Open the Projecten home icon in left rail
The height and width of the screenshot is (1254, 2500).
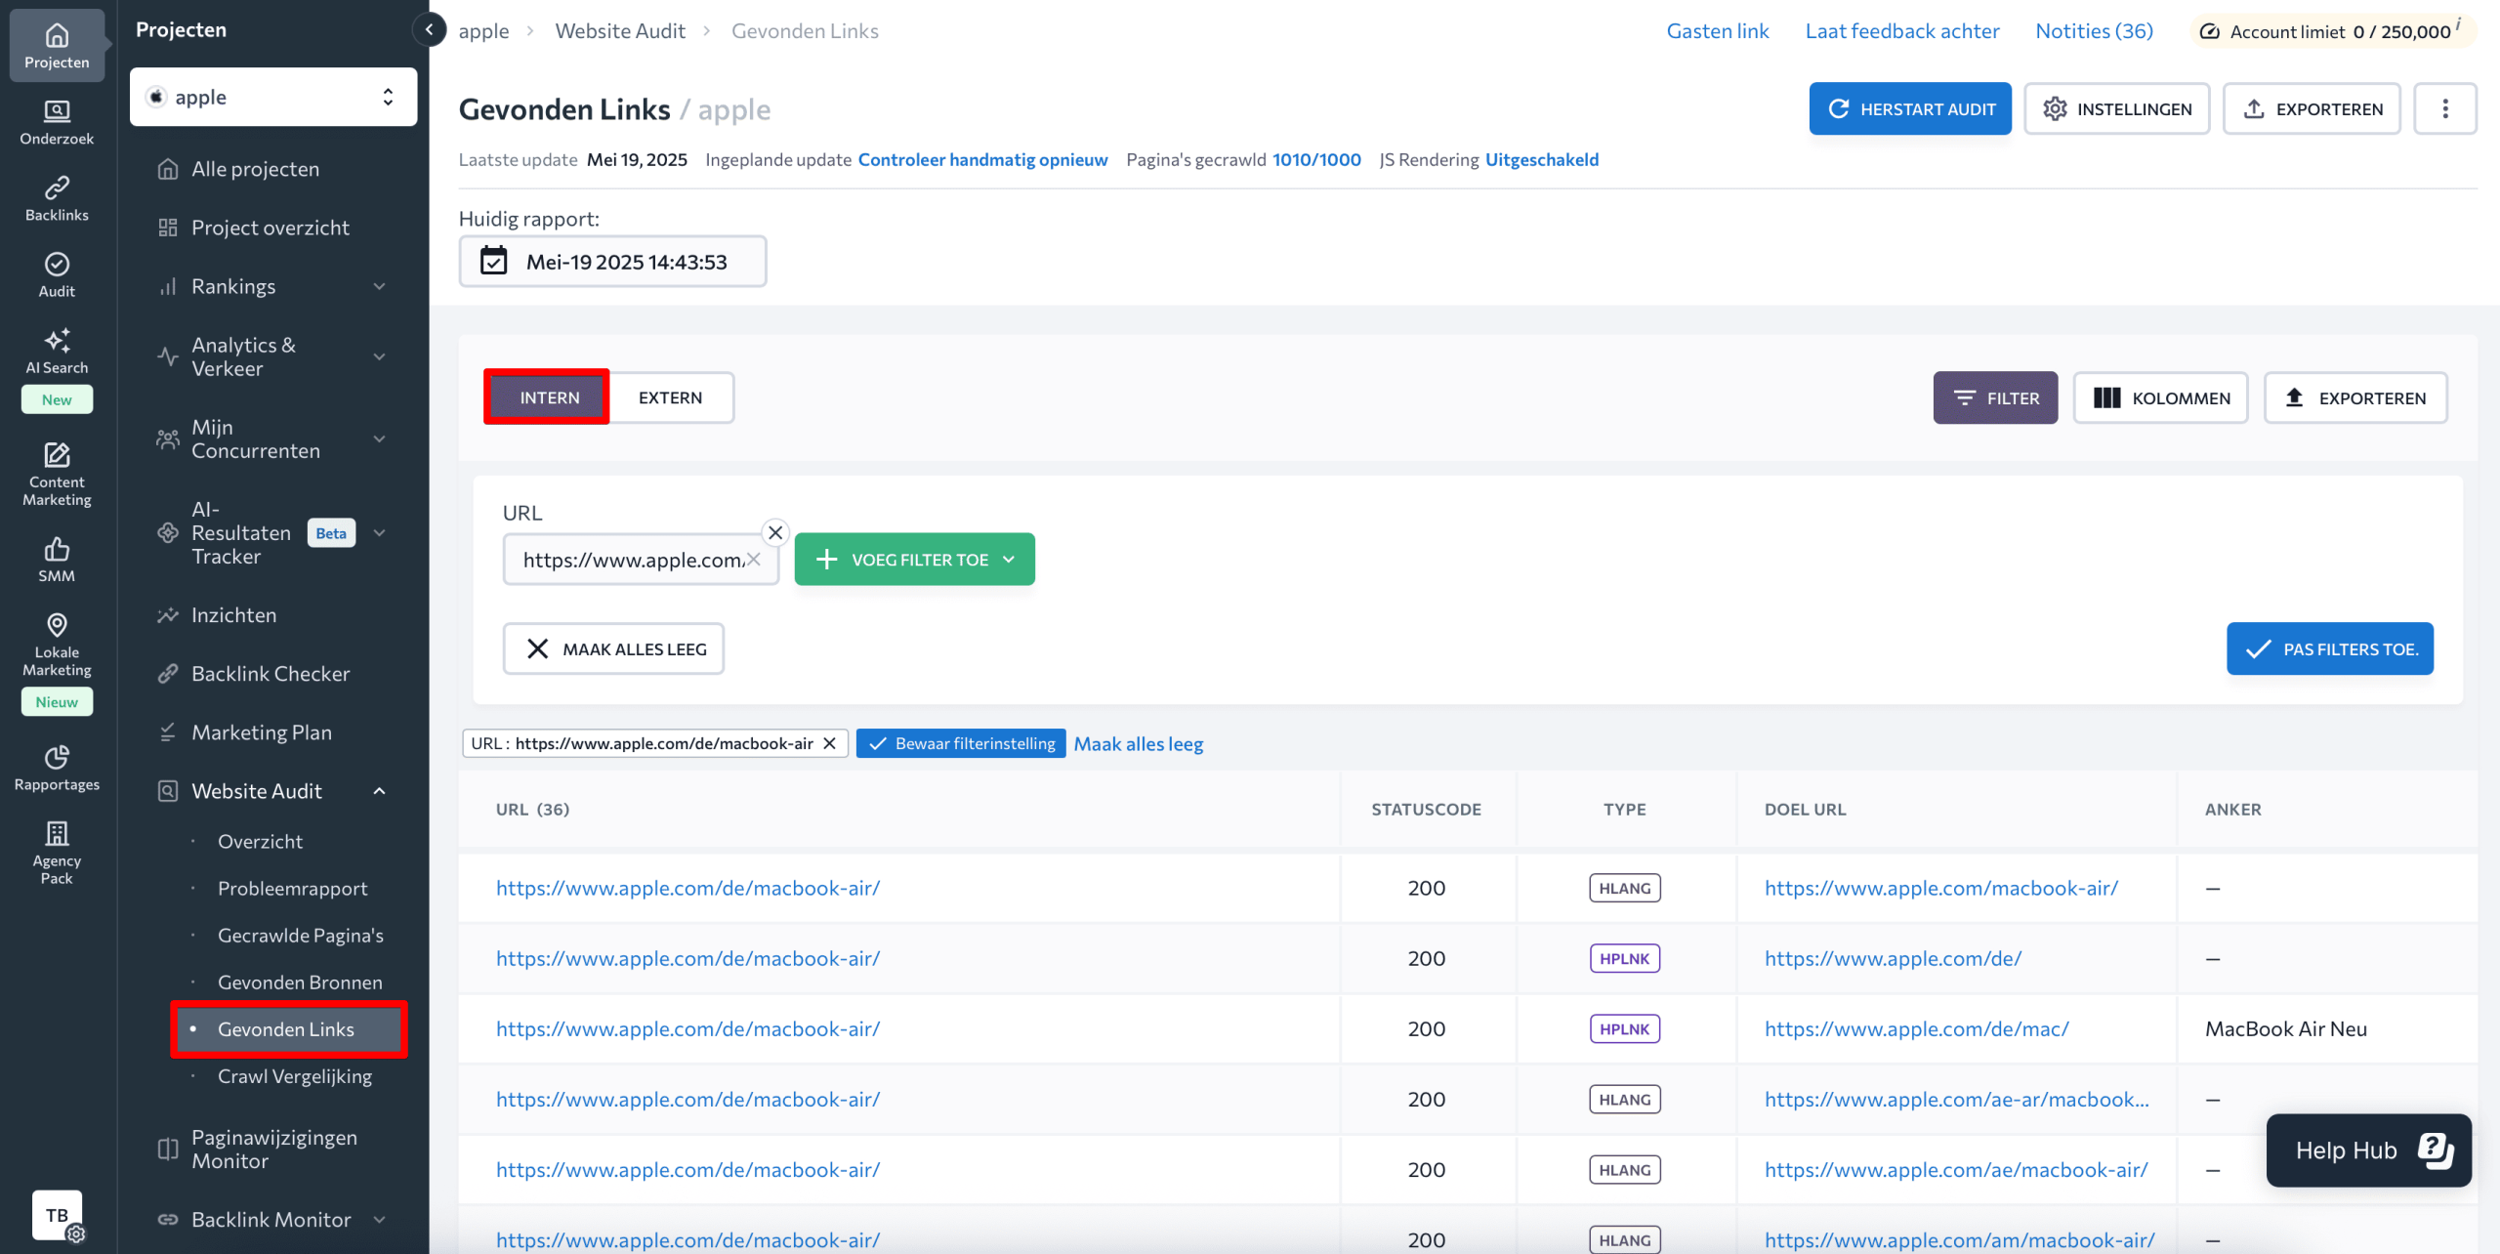(57, 45)
